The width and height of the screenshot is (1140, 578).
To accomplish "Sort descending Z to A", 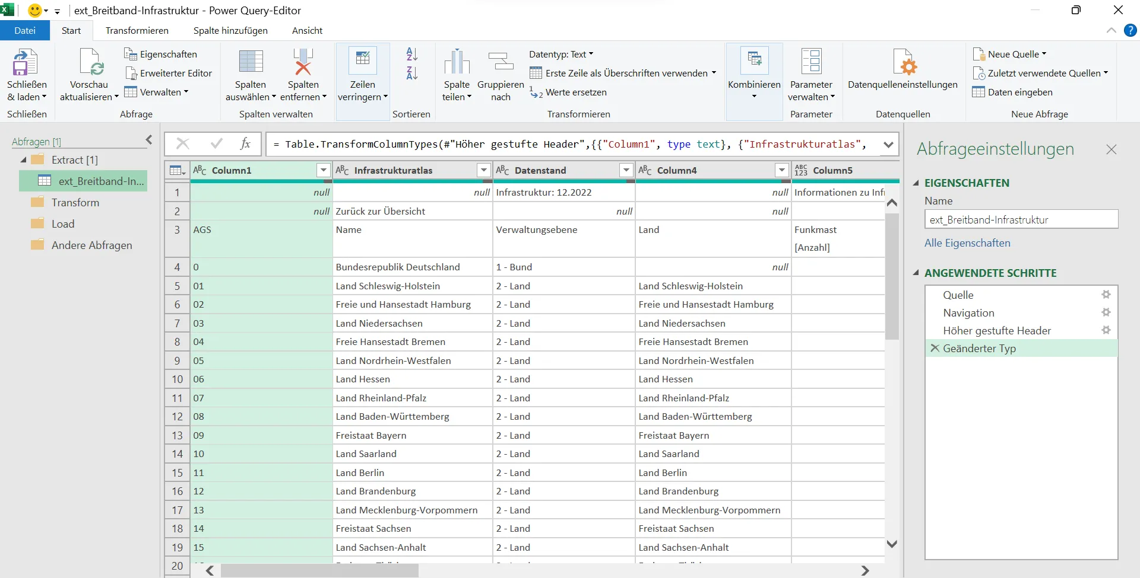I will tap(412, 73).
